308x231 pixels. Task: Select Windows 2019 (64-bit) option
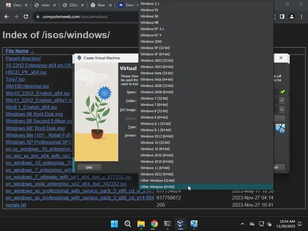point(206,162)
